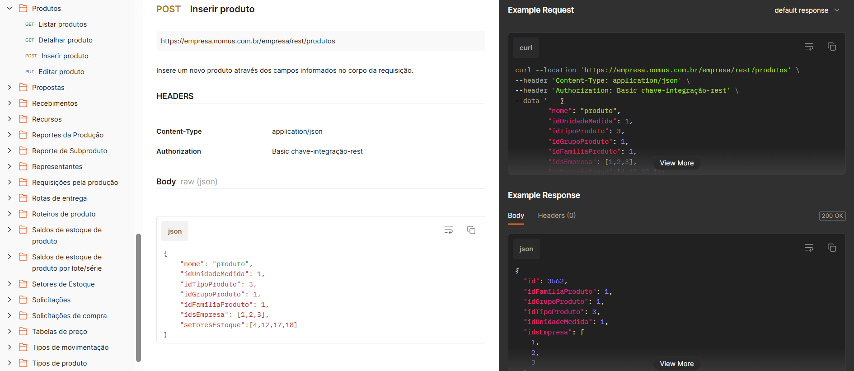Click the endpoint URL field
The height and width of the screenshot is (371, 854).
point(320,41)
